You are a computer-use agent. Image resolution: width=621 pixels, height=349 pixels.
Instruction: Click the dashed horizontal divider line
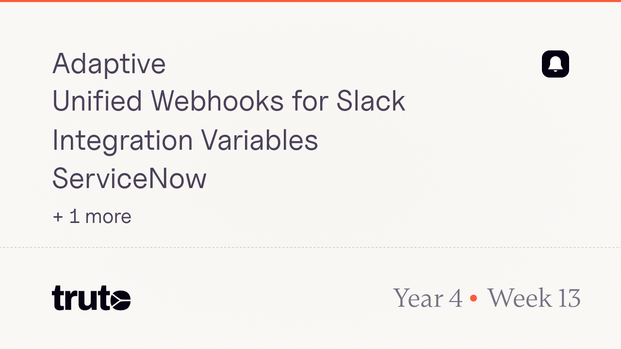point(310,248)
